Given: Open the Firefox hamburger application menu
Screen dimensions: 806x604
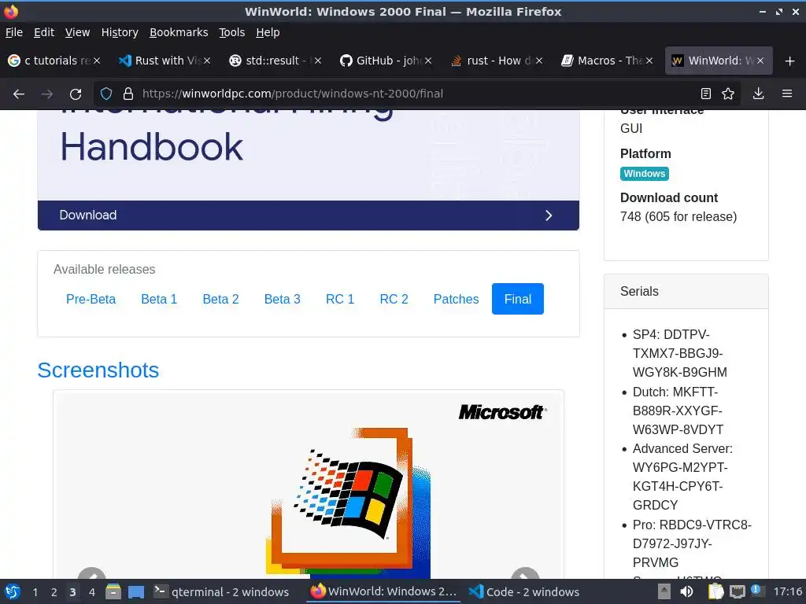Looking at the screenshot, I should [x=787, y=94].
